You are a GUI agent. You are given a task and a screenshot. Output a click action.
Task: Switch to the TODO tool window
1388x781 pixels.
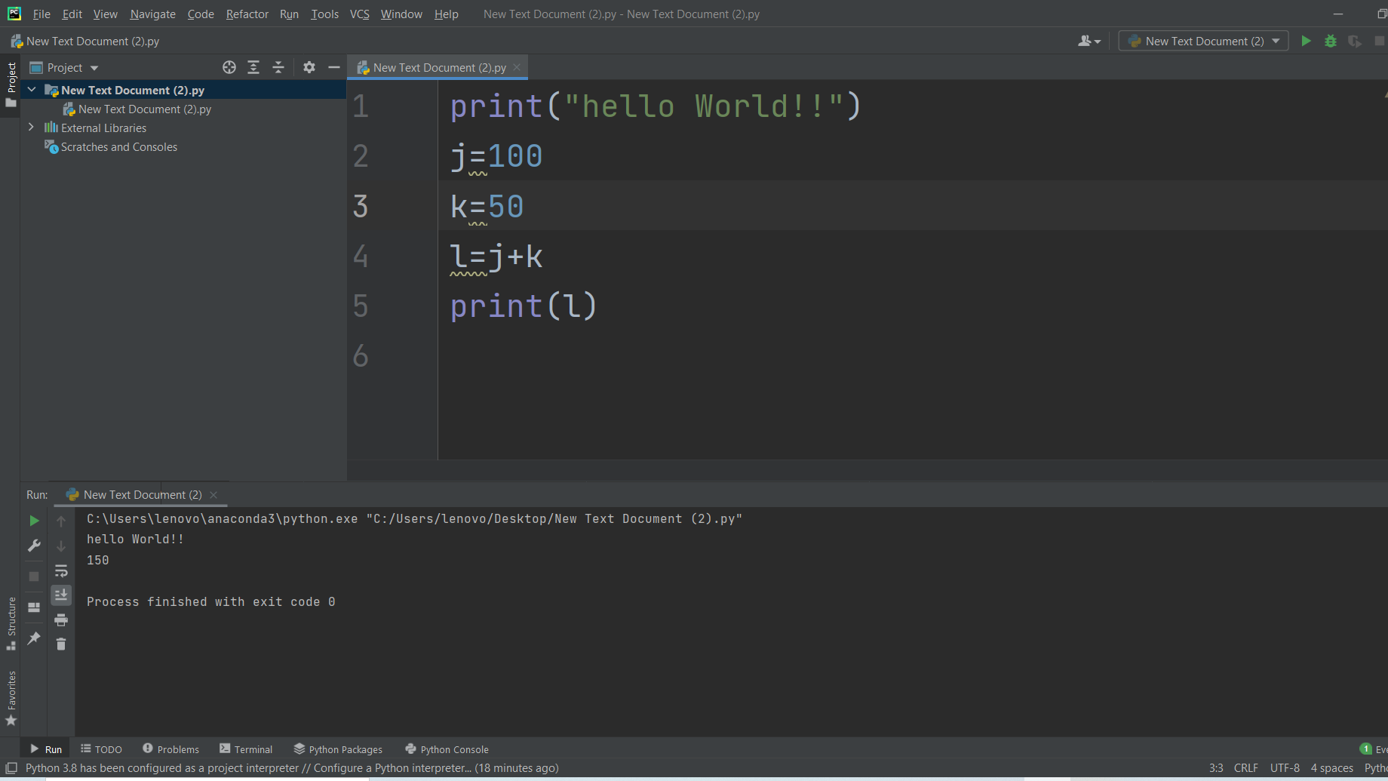point(101,749)
